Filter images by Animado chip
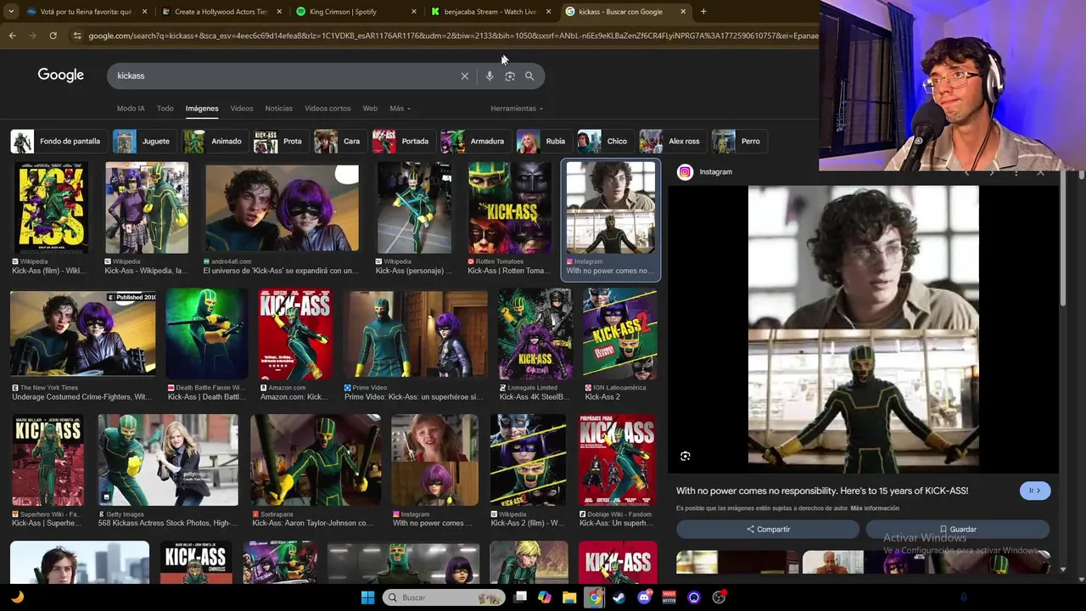This screenshot has width=1086, height=611. (214, 142)
